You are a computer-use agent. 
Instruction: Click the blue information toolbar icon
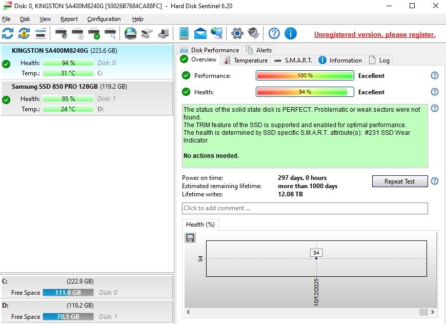pyautogui.click(x=290, y=33)
